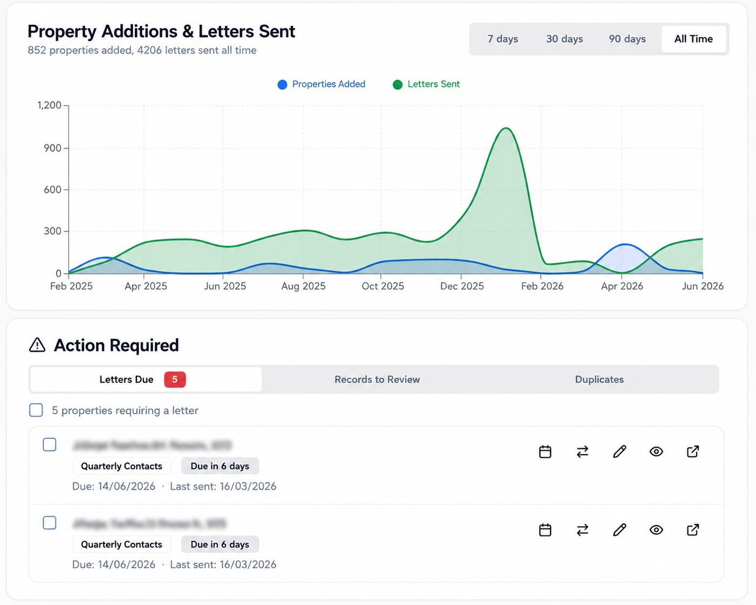This screenshot has width=756, height=605.
Task: Open calendar icon for first property row
Action: point(545,452)
